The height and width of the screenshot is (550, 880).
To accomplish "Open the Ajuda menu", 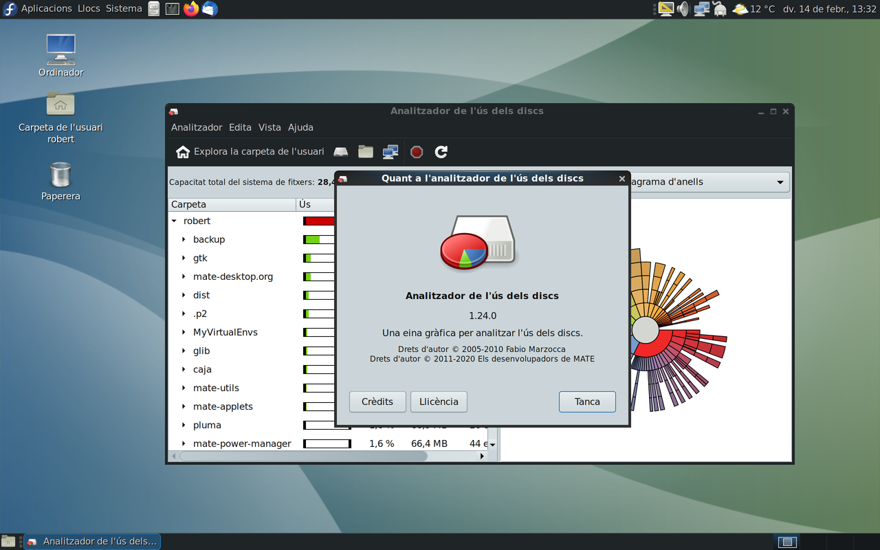I will 300,127.
